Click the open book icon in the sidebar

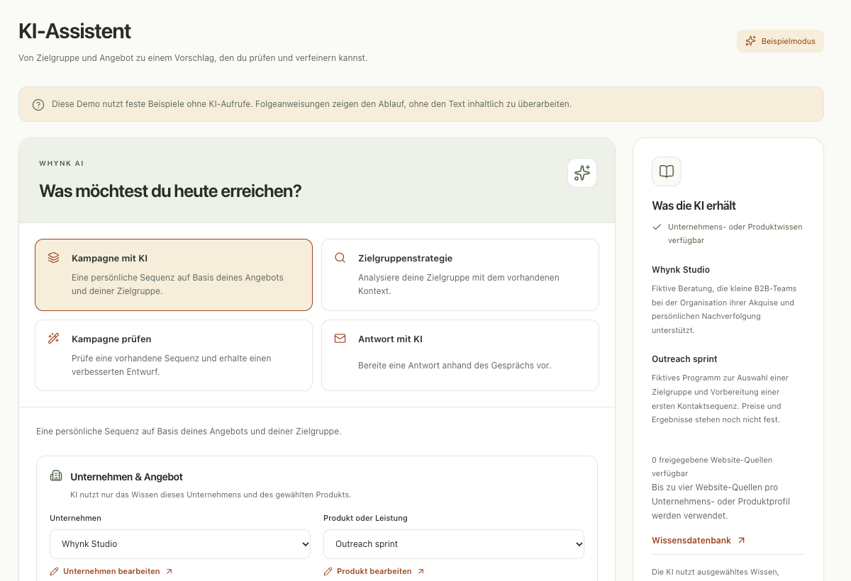pyautogui.click(x=667, y=171)
